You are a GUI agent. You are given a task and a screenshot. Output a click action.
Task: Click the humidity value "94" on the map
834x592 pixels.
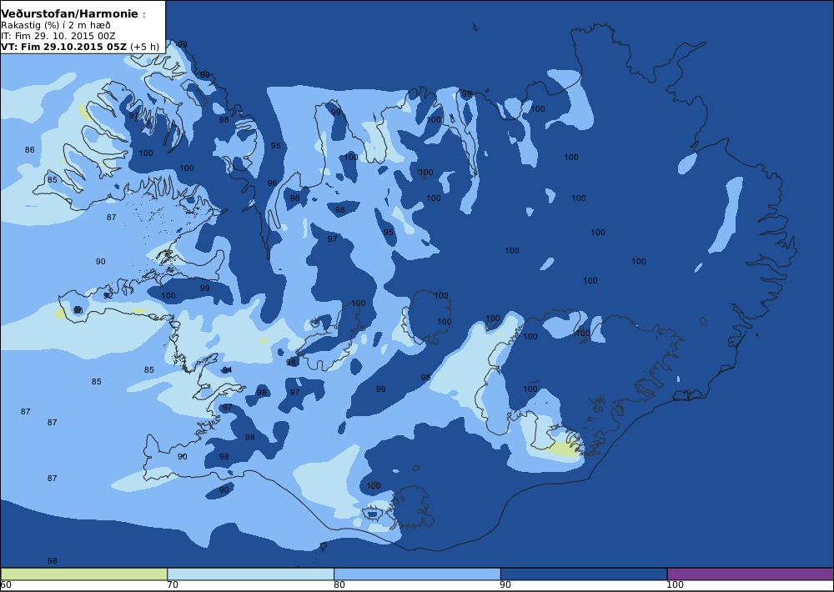(x=227, y=369)
